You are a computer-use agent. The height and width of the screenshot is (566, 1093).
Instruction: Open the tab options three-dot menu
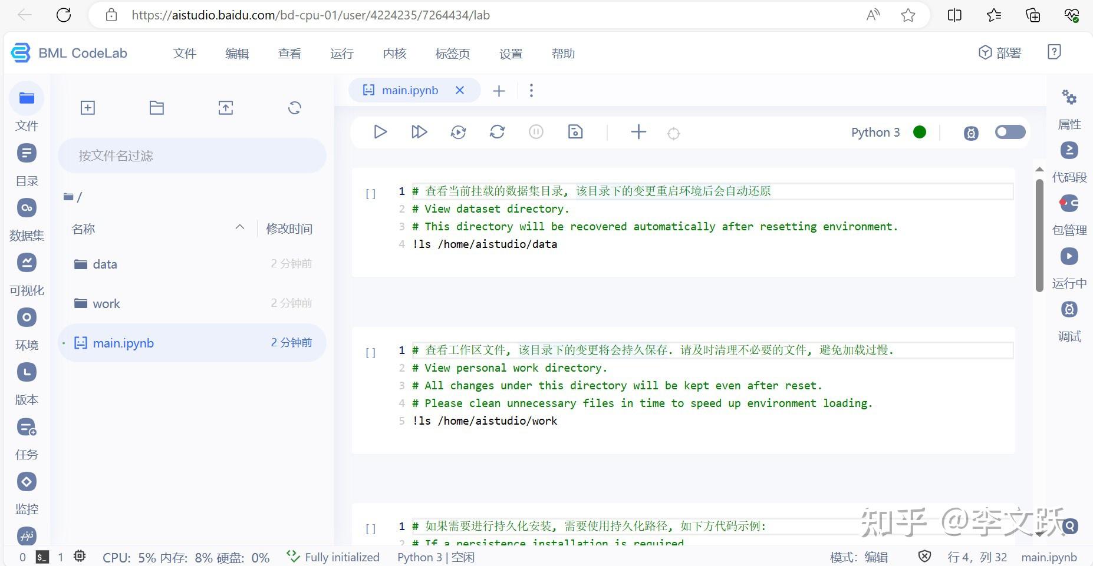click(x=531, y=90)
